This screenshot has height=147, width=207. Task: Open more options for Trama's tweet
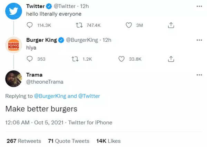coord(199,75)
